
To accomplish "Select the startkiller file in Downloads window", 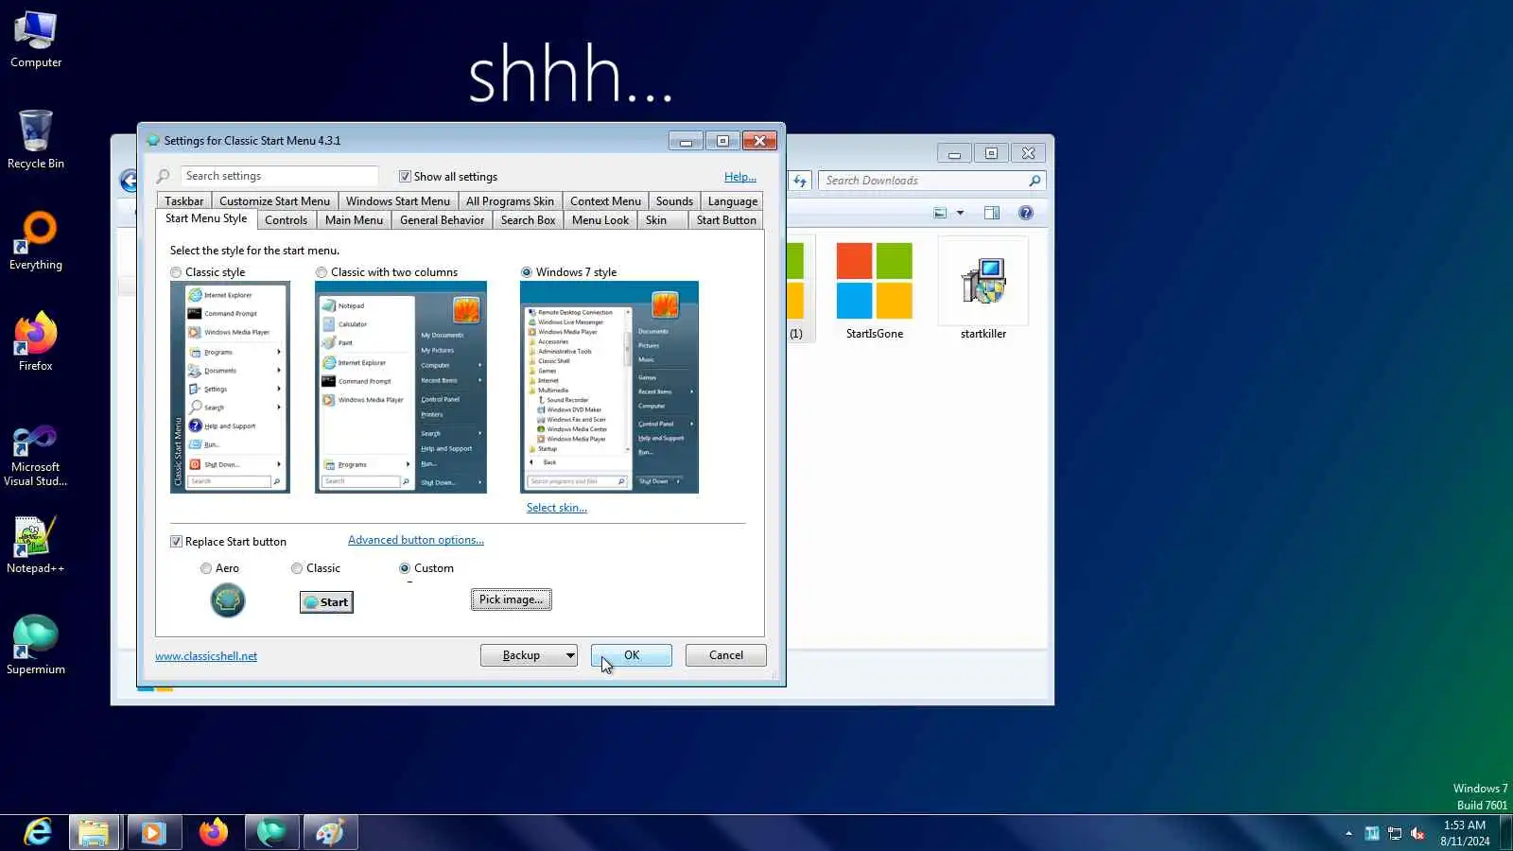I will coord(983,290).
